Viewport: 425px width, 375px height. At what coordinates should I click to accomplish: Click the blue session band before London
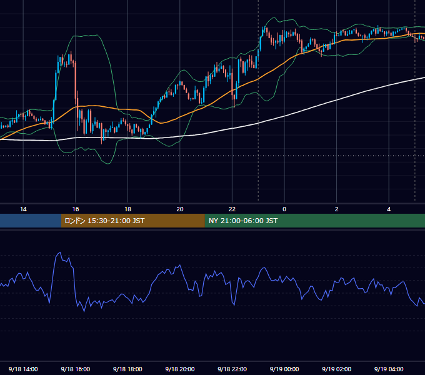point(31,221)
